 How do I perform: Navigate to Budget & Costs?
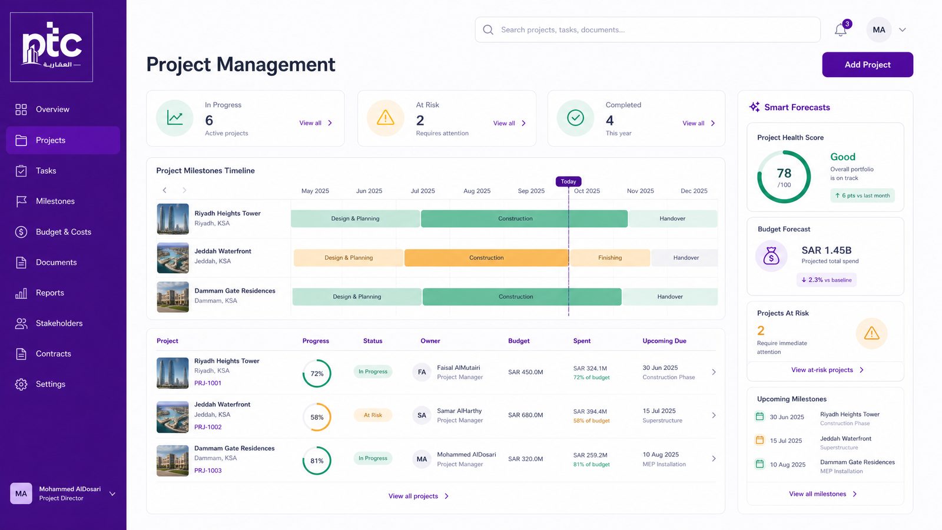tap(63, 232)
